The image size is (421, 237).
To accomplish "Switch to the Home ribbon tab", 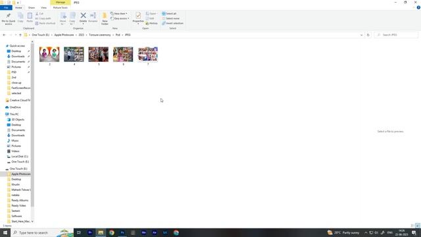I will 18,8.
